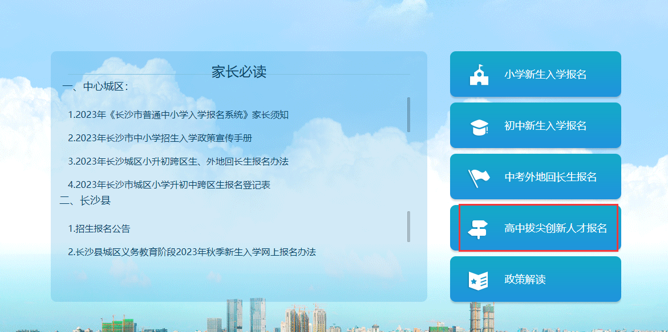Open 高中拔尖创新人才报名 text label

pos(556,228)
